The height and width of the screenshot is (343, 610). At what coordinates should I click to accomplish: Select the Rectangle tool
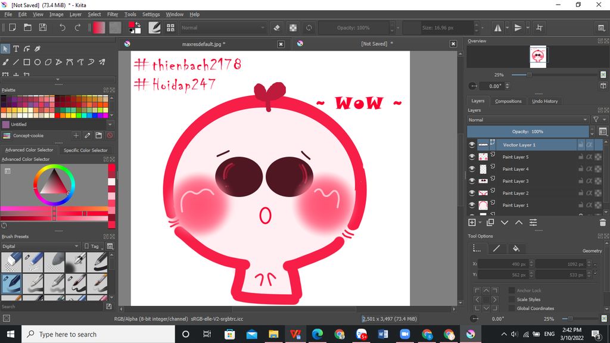tap(27, 62)
